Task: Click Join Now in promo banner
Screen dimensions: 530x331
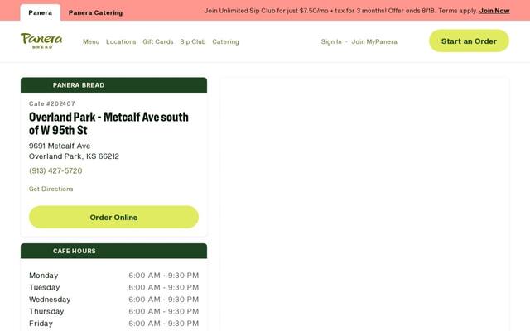Action: 494,11
